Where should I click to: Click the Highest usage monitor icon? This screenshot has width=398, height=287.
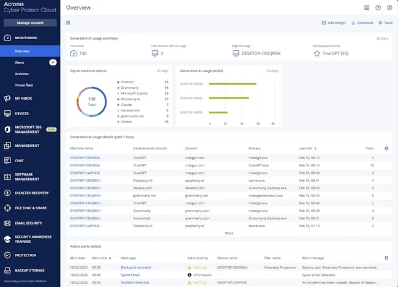[236, 53]
